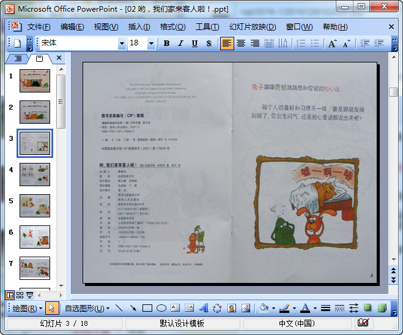Insert WordArt
This screenshot has height=335, width=403.
pos(204,308)
